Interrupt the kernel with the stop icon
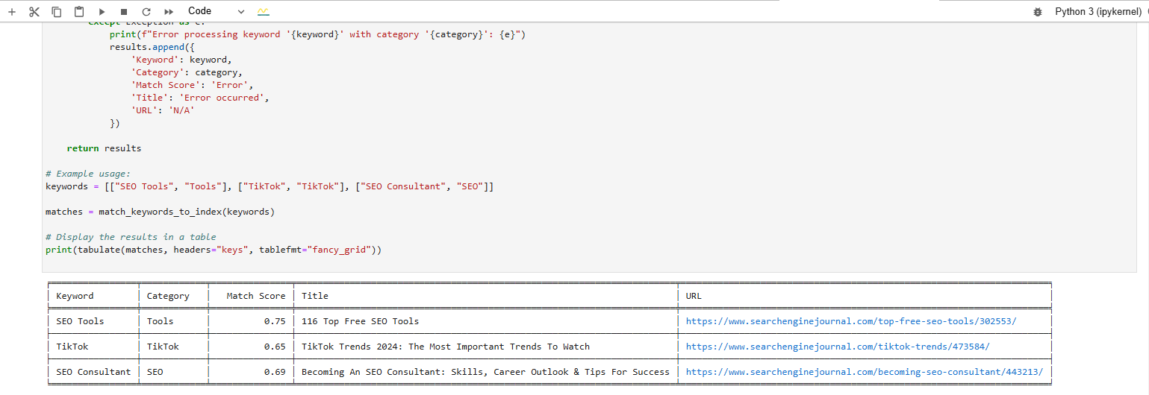Screen dimensions: 1149x395 (x=124, y=12)
